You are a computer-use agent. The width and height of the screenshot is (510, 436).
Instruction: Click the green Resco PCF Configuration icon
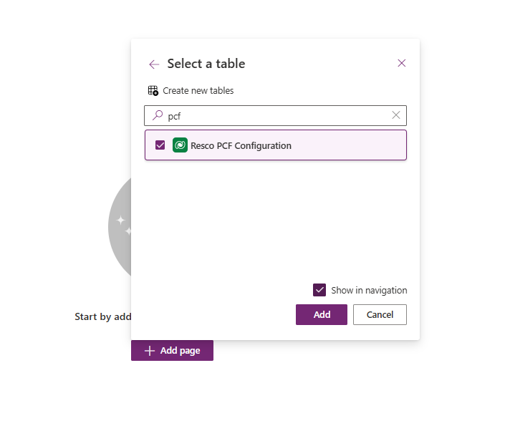(180, 145)
